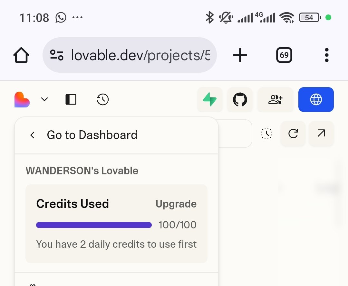The width and height of the screenshot is (348, 286).
Task: Tap the 11:08 clock in the status bar
Action: [x=34, y=18]
